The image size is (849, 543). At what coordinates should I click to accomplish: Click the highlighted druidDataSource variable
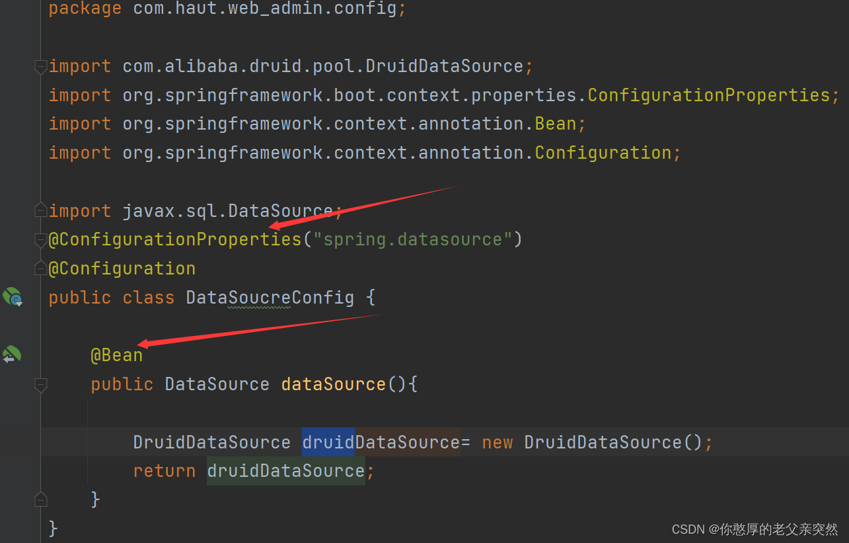(x=380, y=442)
